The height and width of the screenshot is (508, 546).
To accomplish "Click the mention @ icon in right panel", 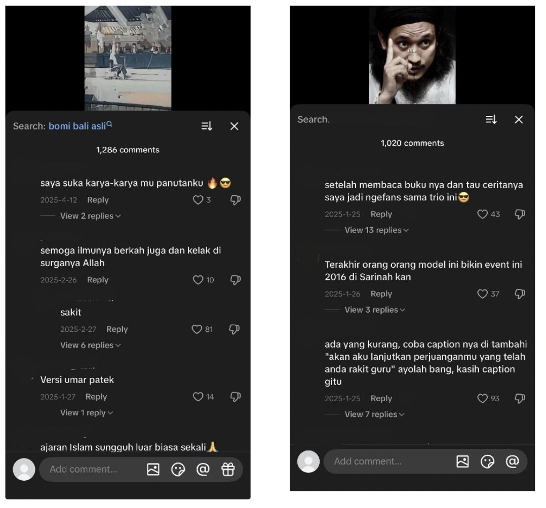I will click(513, 461).
